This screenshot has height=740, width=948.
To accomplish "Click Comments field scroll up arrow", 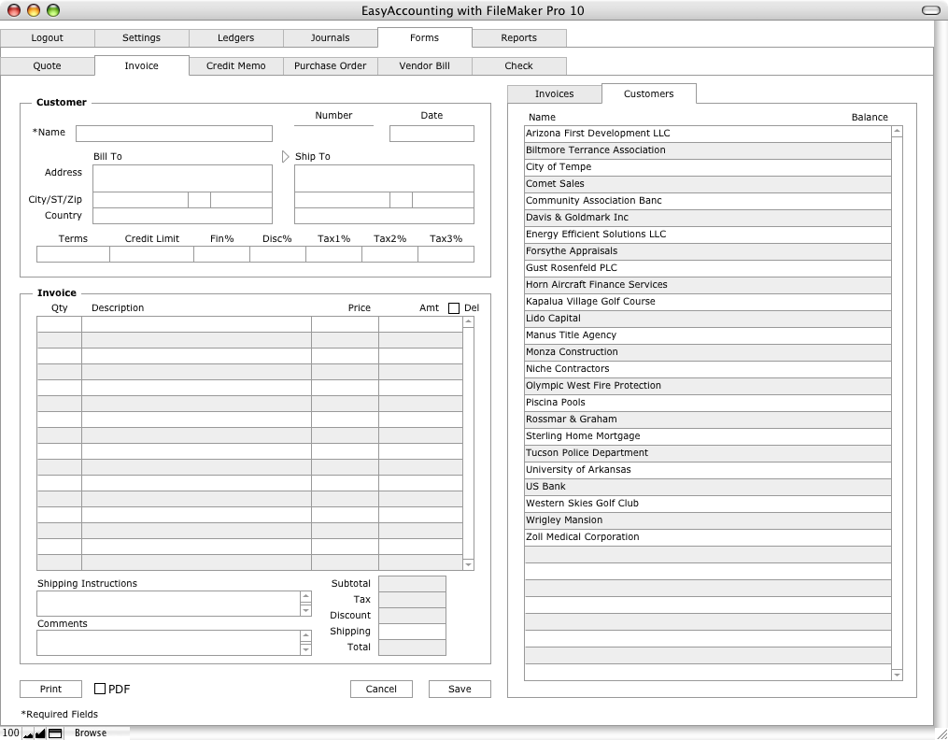I will (x=305, y=636).
